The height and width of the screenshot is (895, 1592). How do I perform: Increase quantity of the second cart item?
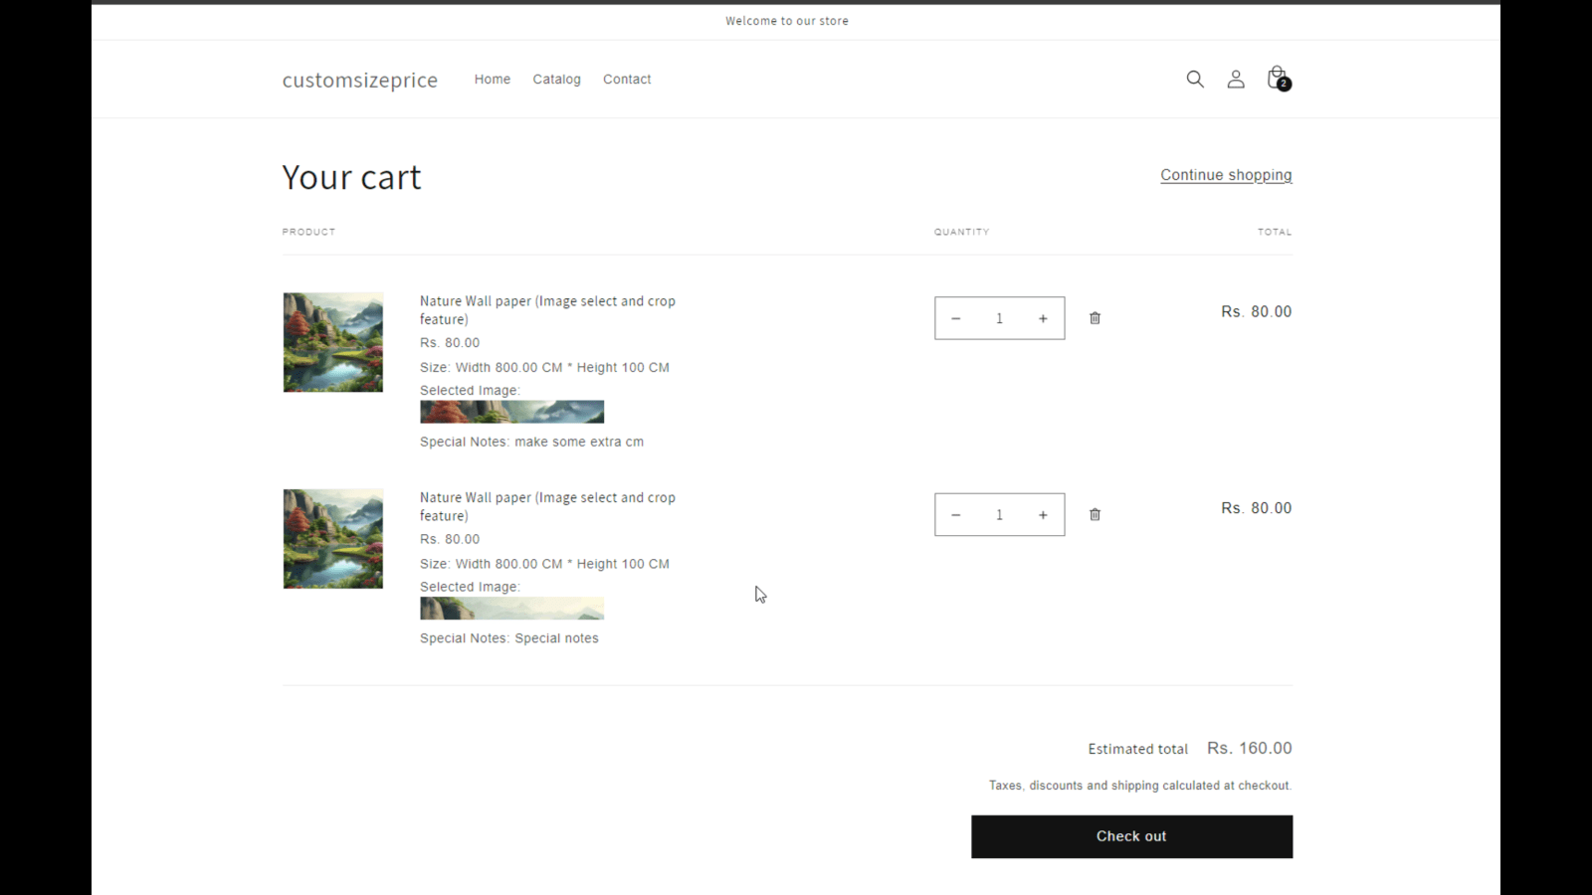(x=1042, y=514)
